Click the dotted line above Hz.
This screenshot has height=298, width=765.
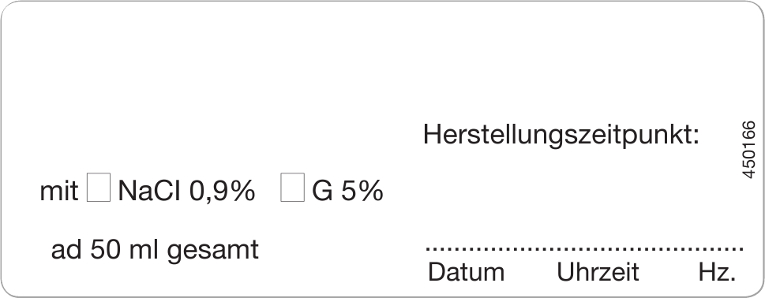[x=717, y=248]
